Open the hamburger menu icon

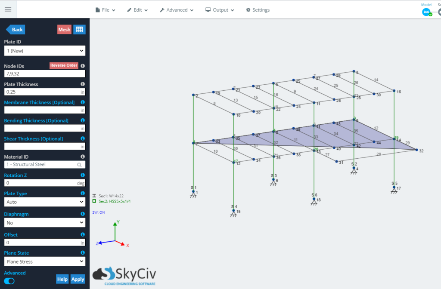8,9
